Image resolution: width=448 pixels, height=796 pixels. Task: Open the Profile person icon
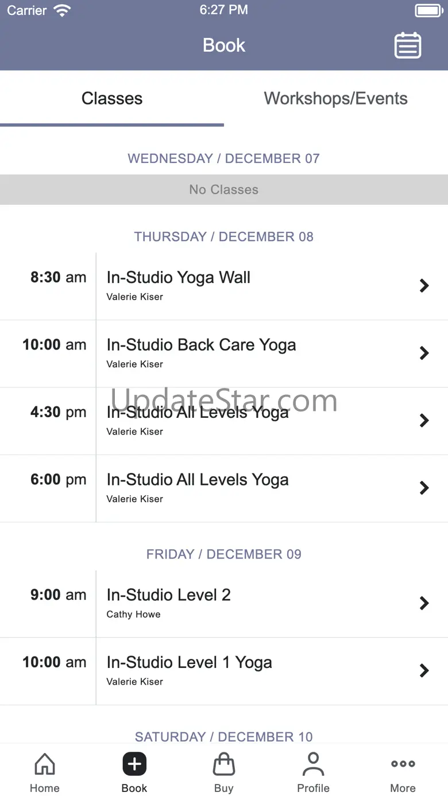(x=313, y=764)
